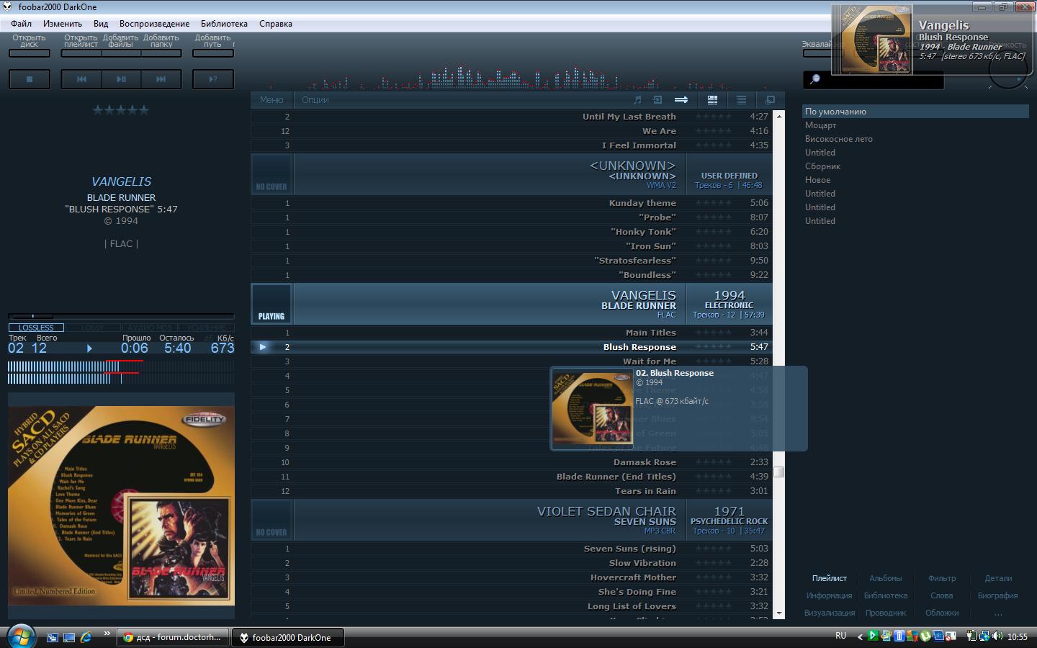Toggle play/pause playback
The image size is (1037, 648).
pyautogui.click(x=121, y=79)
